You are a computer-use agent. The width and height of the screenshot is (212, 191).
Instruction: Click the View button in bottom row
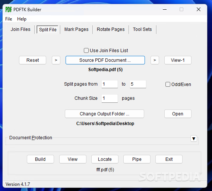(x=73, y=159)
